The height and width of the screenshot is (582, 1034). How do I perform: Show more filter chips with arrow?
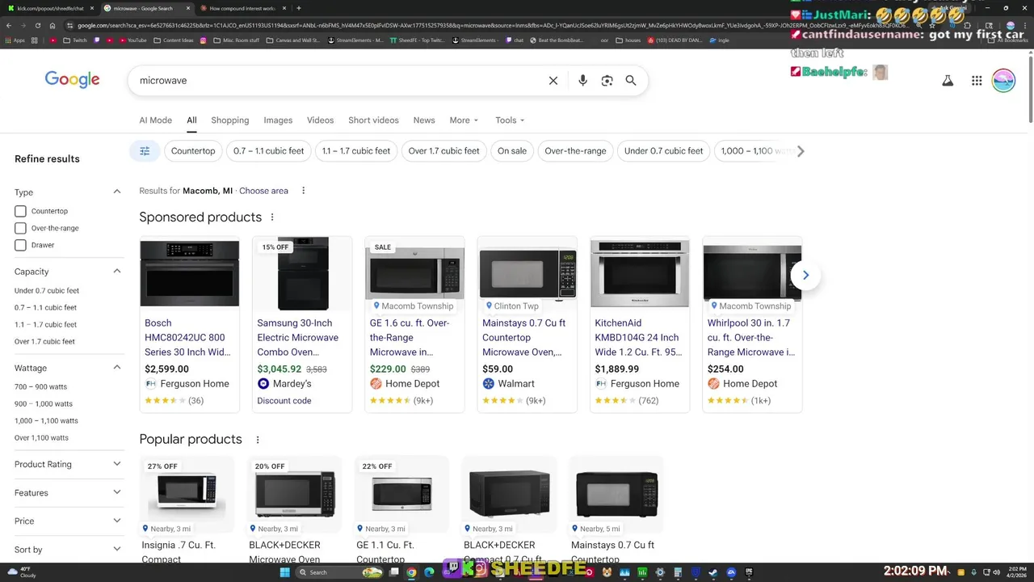click(801, 151)
